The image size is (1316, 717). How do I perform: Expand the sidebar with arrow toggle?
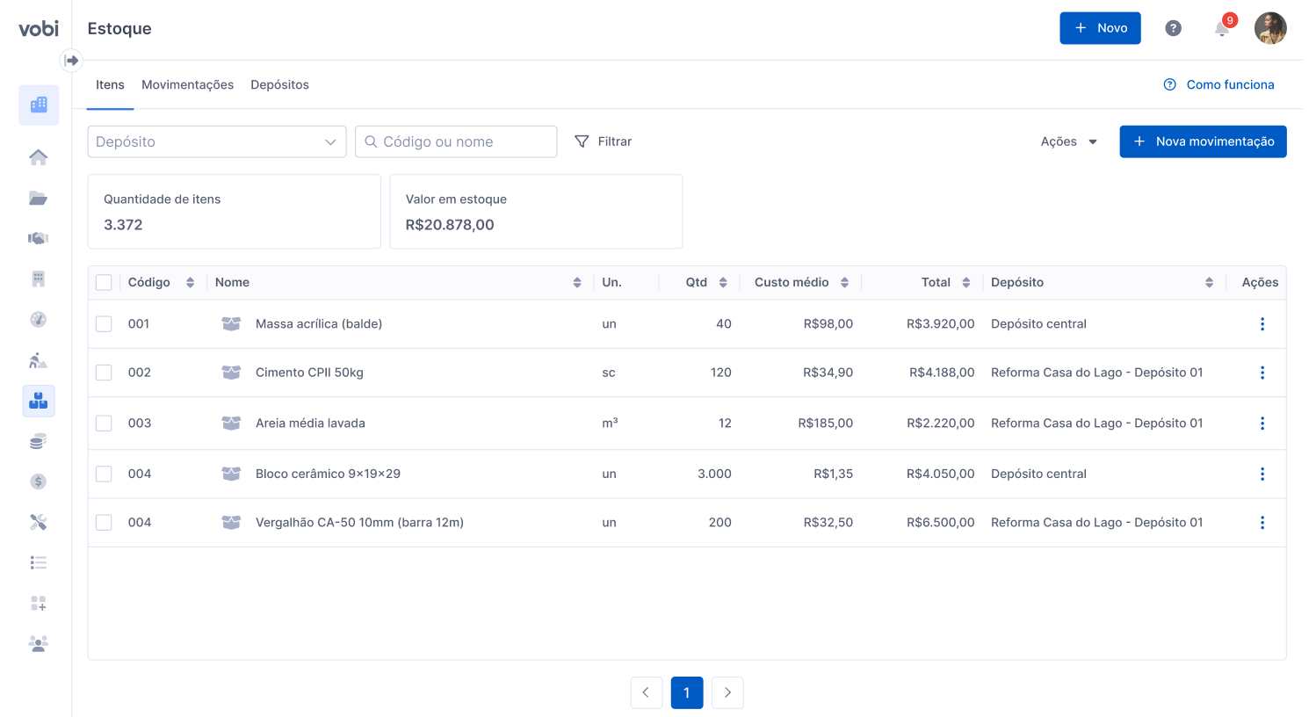pyautogui.click(x=72, y=61)
